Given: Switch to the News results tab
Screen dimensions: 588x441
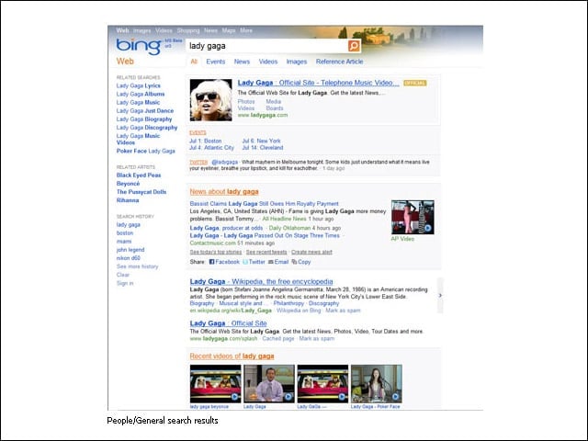Looking at the screenshot, I should (242, 62).
